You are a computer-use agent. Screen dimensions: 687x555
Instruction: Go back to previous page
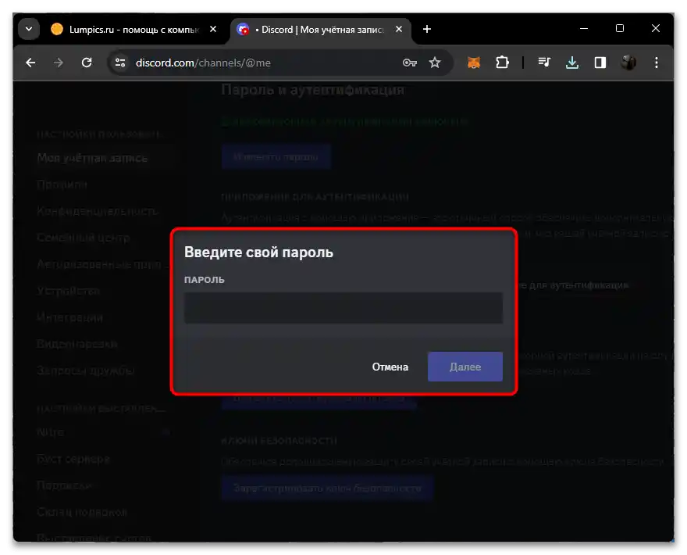click(x=30, y=63)
